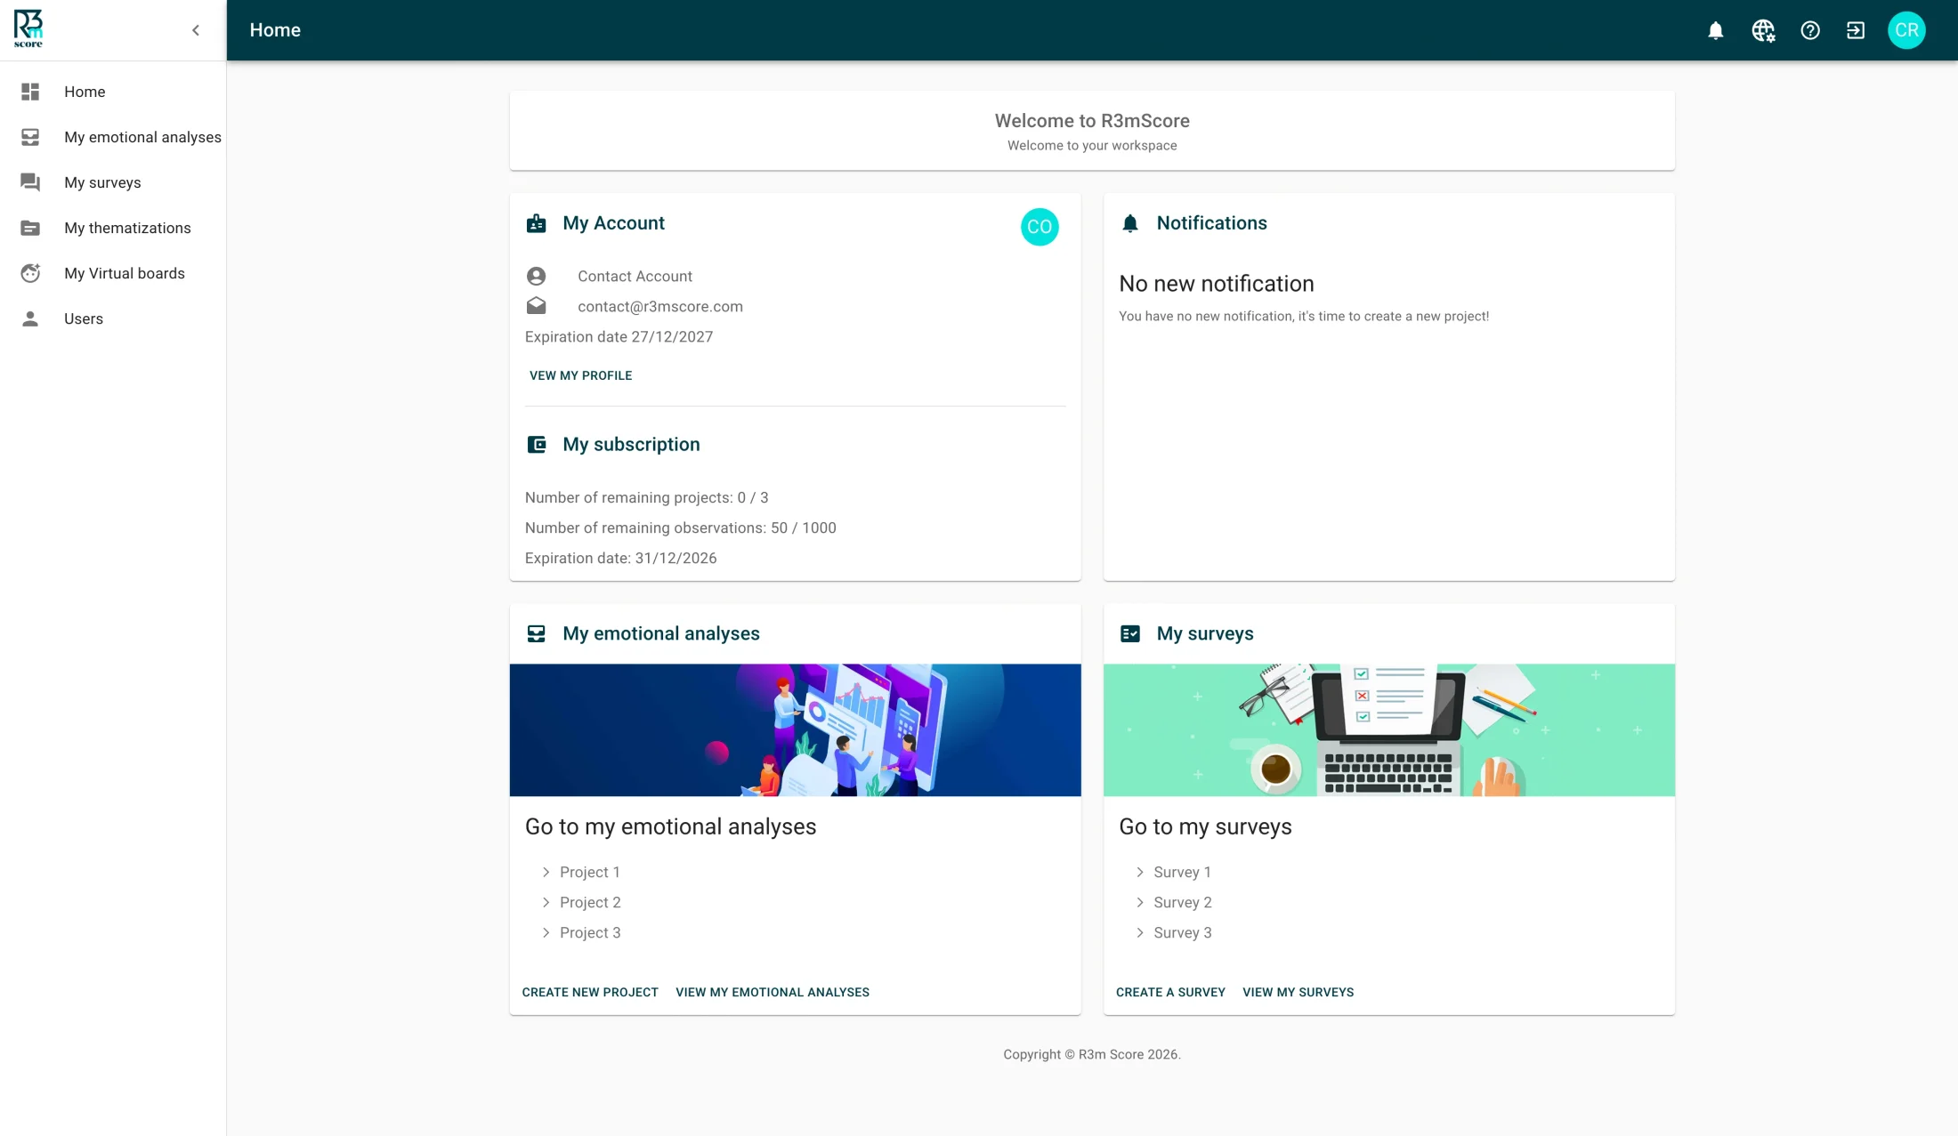This screenshot has height=1136, width=1958.
Task: Click the Home dashboard icon in the sidebar
Action: 30,92
